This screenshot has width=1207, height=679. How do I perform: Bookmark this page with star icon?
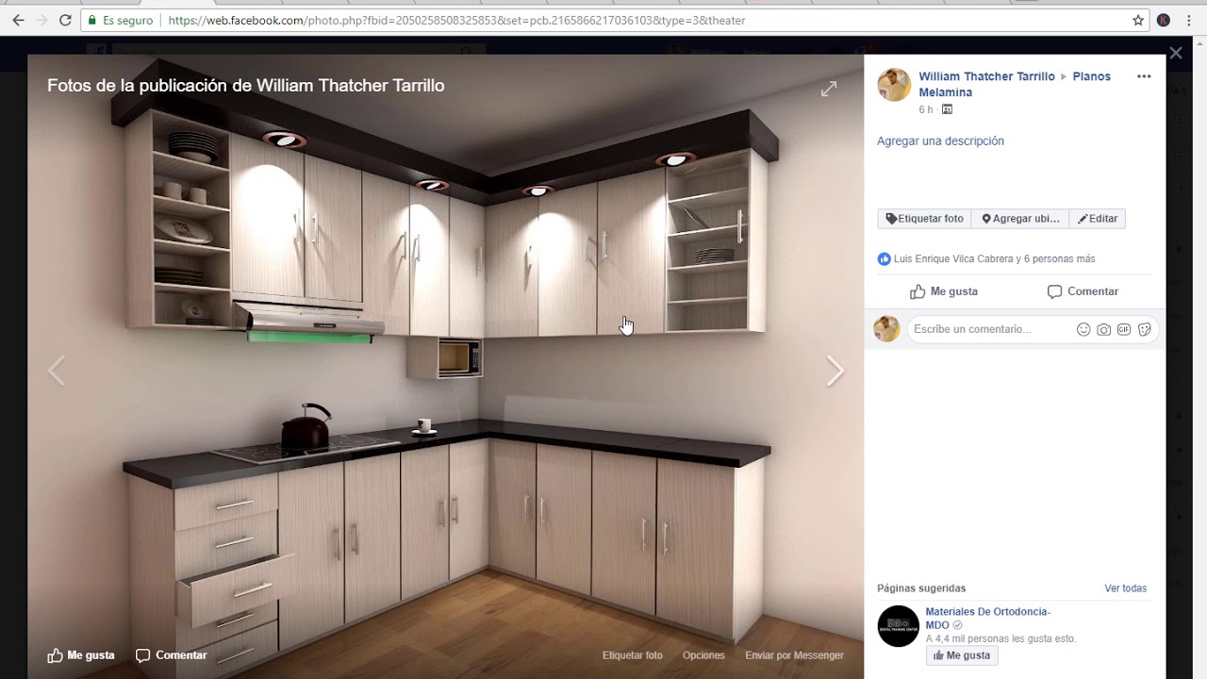[x=1138, y=20]
